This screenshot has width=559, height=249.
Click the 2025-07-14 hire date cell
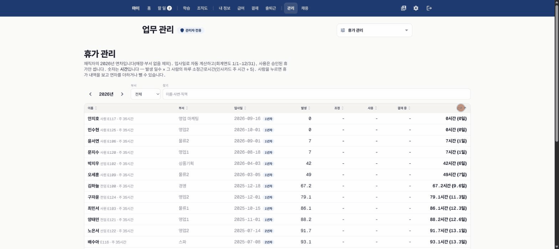coord(247,231)
